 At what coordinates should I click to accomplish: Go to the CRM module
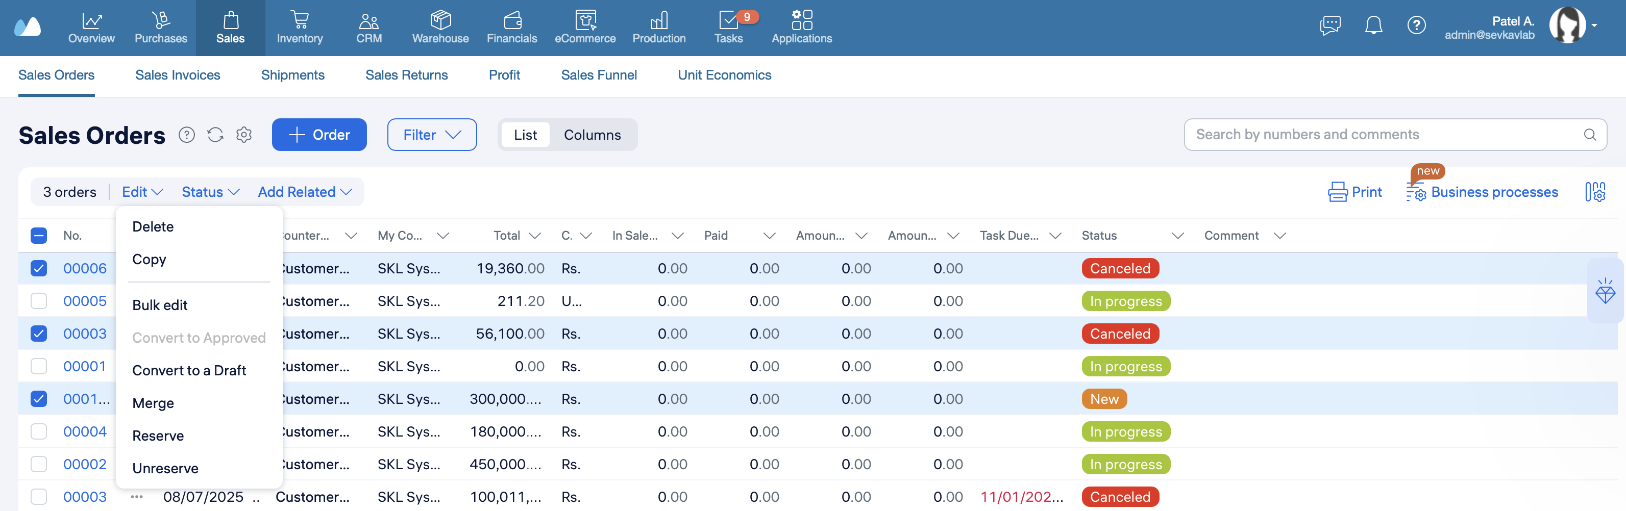coord(368,28)
